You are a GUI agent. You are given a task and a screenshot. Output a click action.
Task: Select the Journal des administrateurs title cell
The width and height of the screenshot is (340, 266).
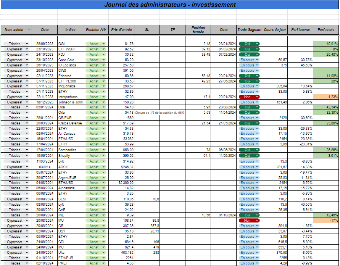(x=170, y=5)
